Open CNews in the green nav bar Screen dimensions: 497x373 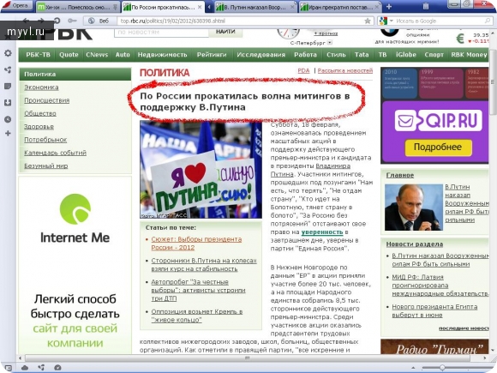point(97,55)
